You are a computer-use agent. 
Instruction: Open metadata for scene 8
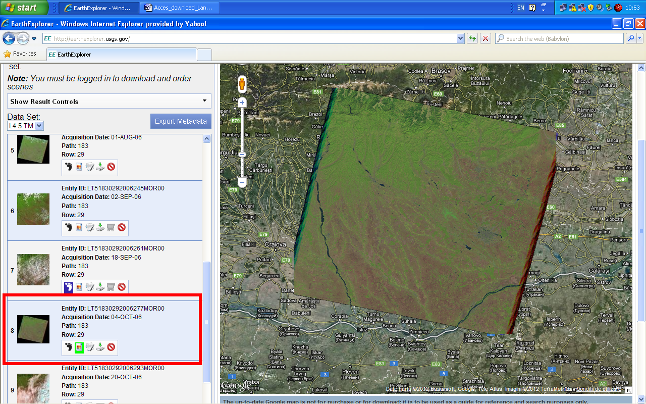click(x=89, y=347)
